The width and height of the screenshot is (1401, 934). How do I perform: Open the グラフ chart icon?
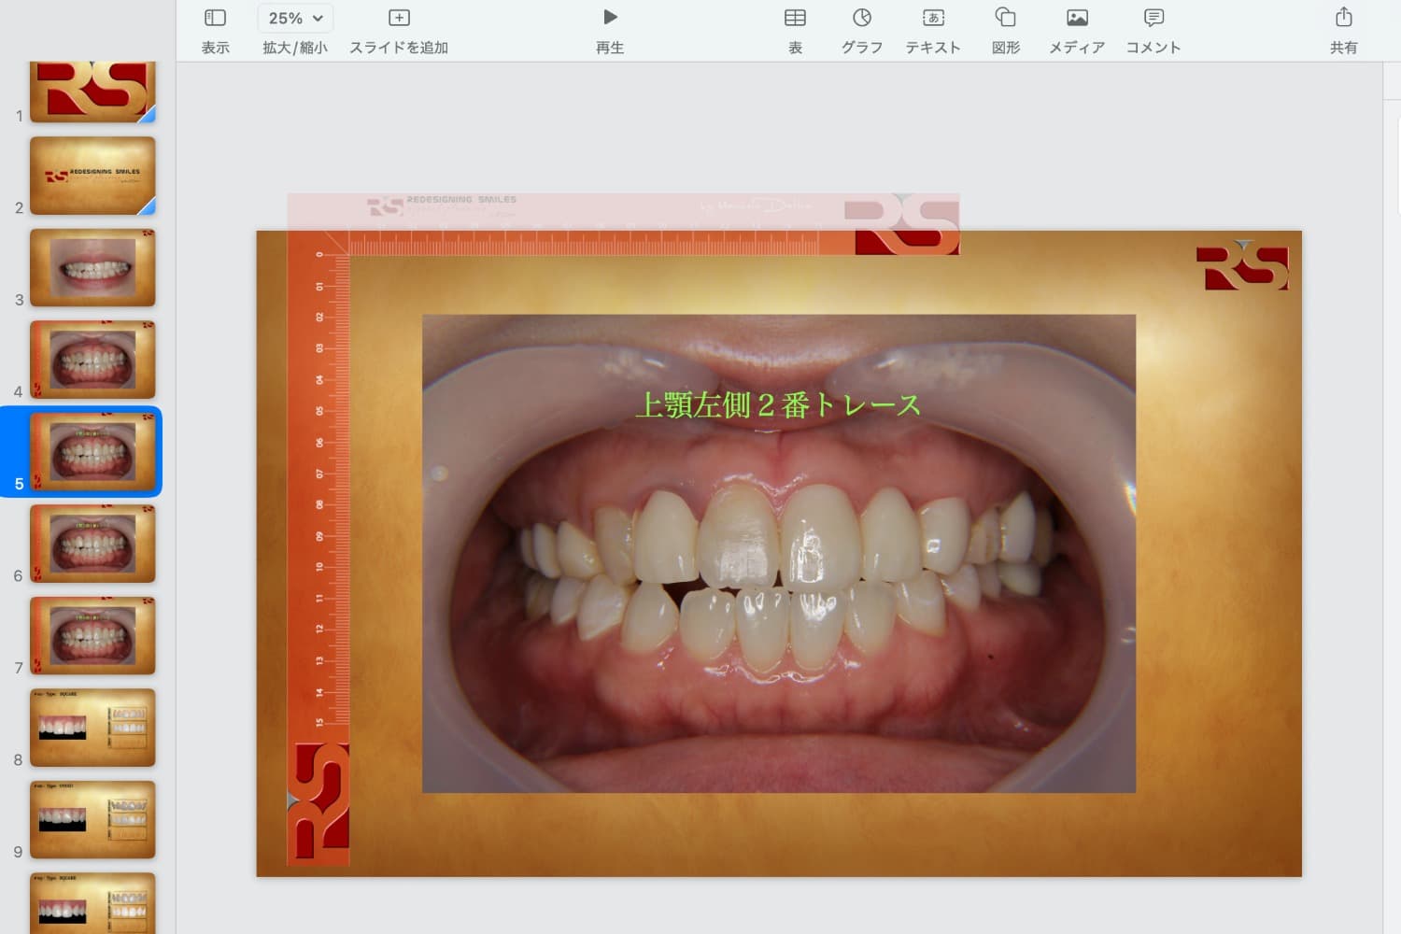coord(861,18)
